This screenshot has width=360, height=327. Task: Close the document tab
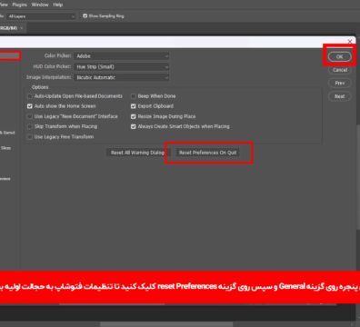22,28
